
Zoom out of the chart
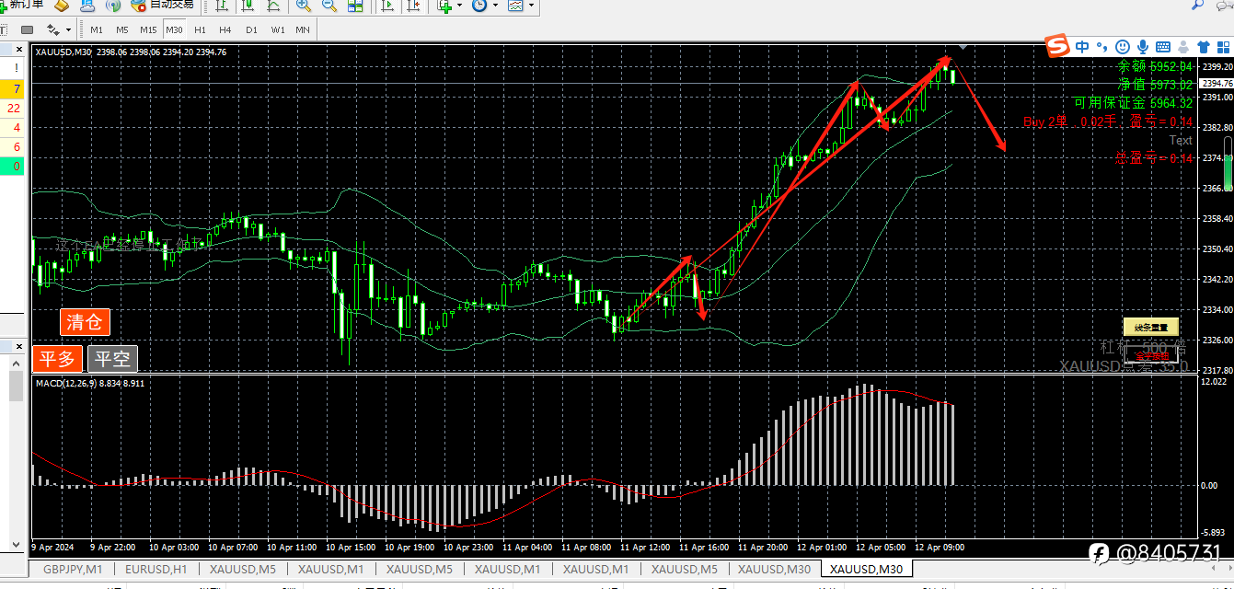pos(329,6)
